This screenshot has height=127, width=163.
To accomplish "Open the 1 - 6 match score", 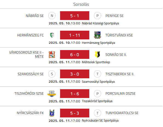I will coord(75,94).
